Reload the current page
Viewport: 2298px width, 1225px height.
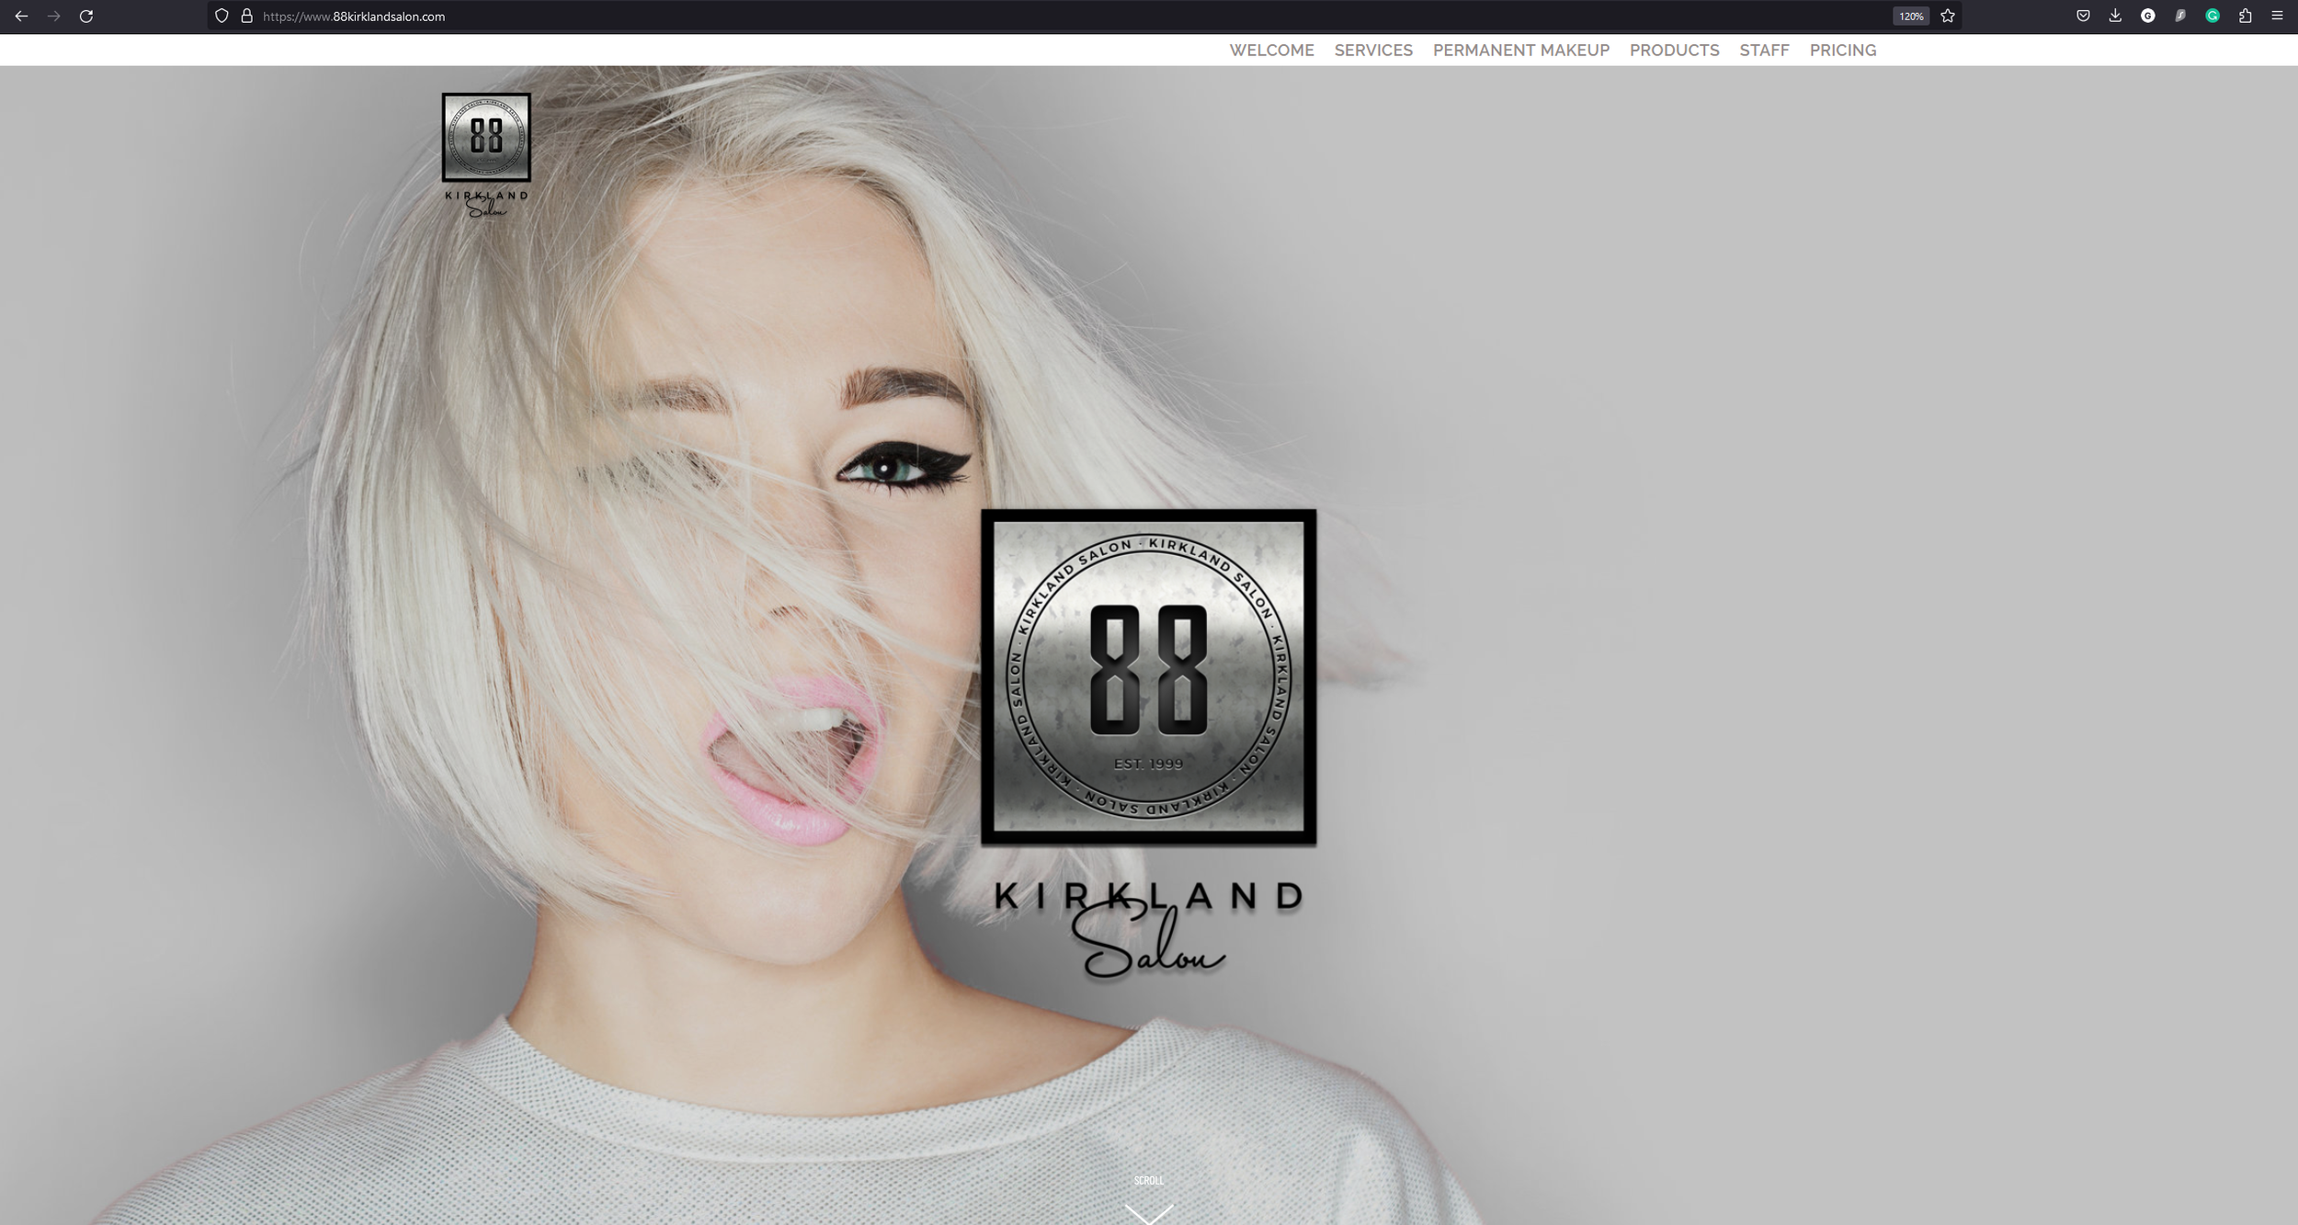[86, 16]
